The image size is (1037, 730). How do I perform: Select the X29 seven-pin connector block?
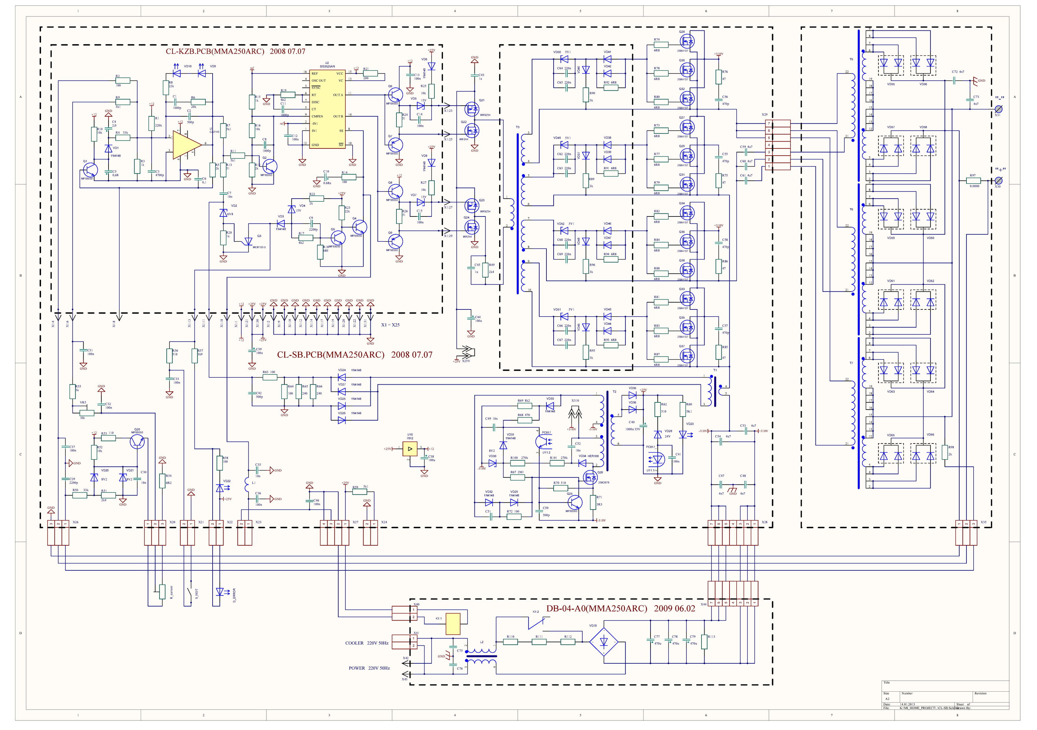coord(777,145)
